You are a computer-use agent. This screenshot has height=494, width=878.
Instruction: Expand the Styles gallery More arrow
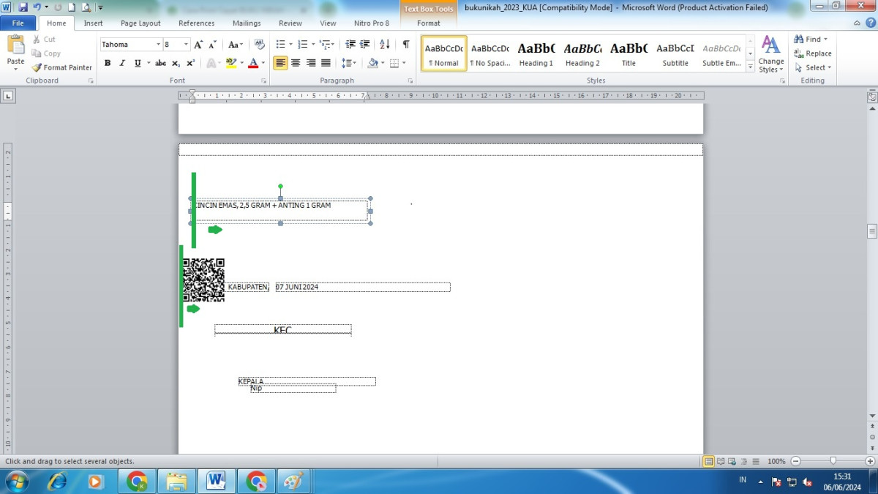[x=751, y=67]
